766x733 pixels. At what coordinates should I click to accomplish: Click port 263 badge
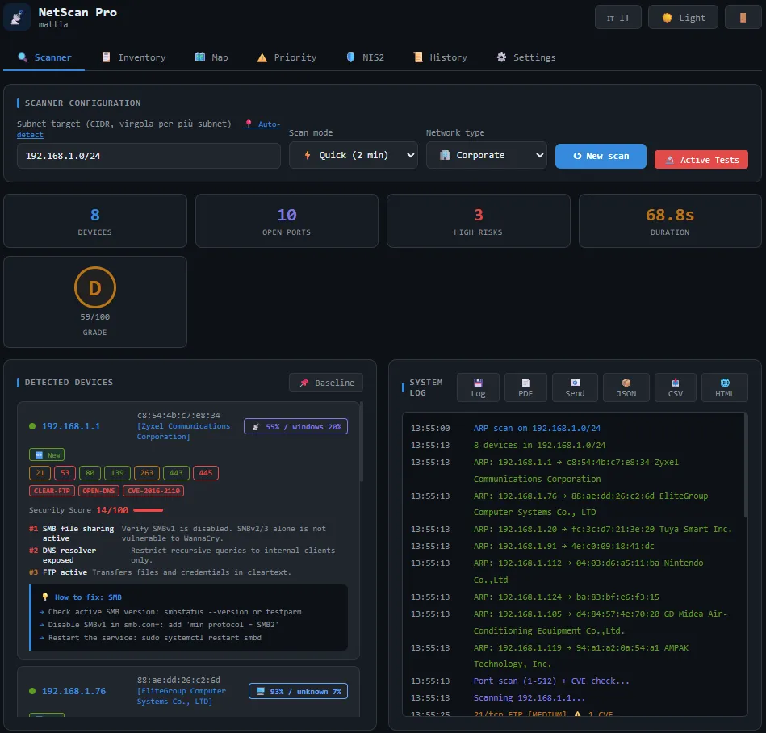pyautogui.click(x=147, y=473)
